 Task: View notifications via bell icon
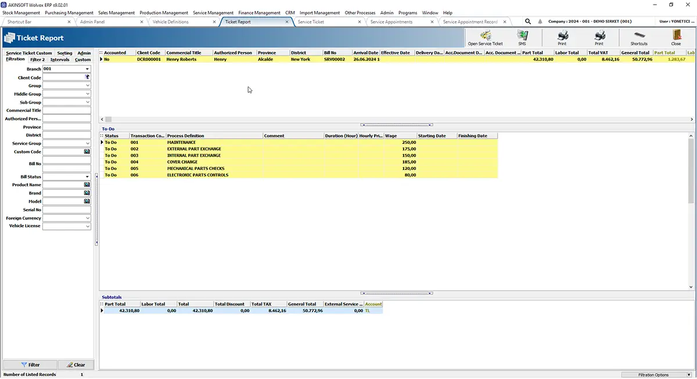point(540,21)
